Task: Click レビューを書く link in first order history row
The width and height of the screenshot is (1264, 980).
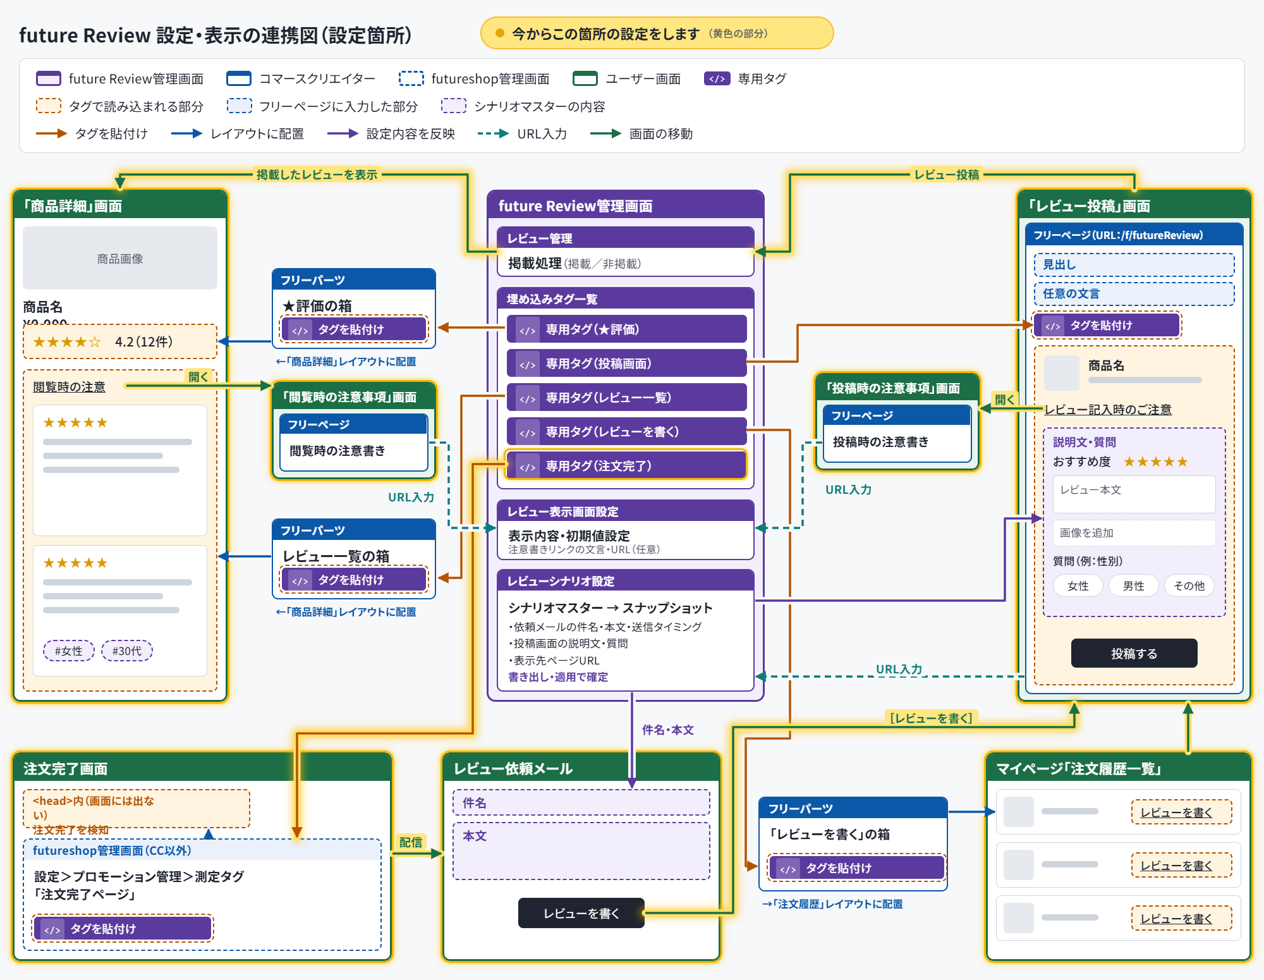Action: coord(1176,812)
